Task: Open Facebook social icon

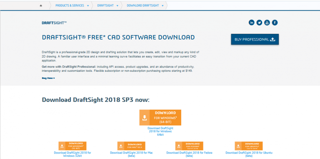Action: 275,23
